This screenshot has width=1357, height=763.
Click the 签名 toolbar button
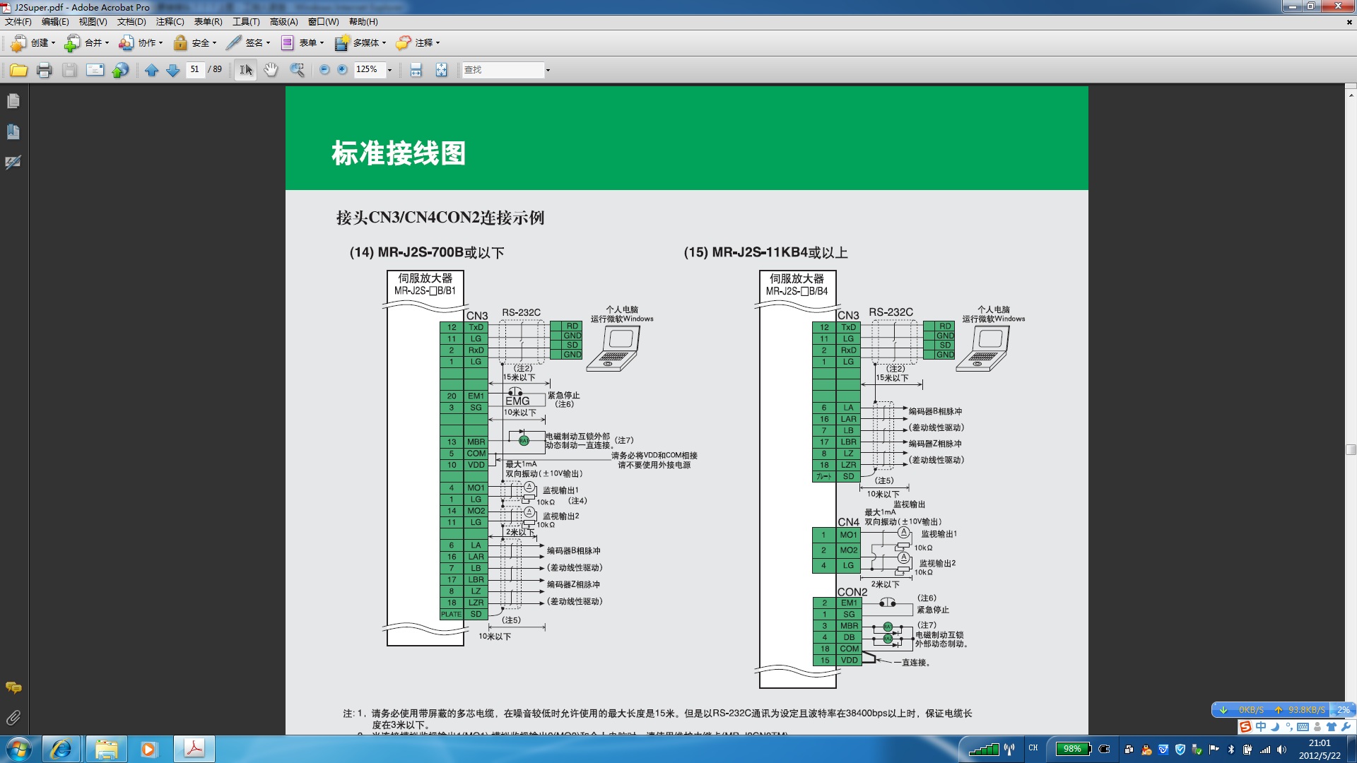point(247,43)
